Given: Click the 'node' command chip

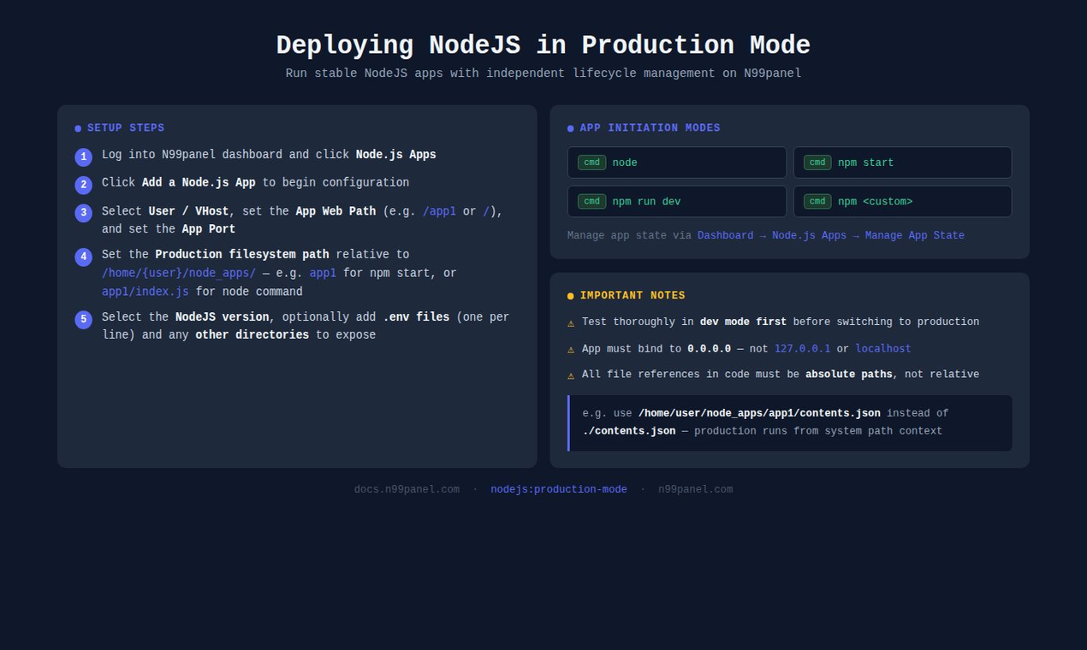Looking at the screenshot, I should click(676, 162).
